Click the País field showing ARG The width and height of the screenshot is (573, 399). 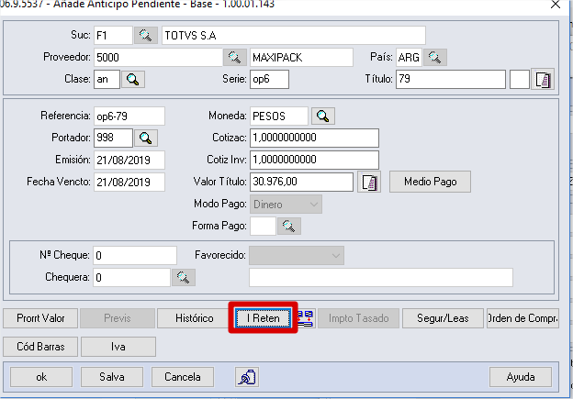(409, 57)
